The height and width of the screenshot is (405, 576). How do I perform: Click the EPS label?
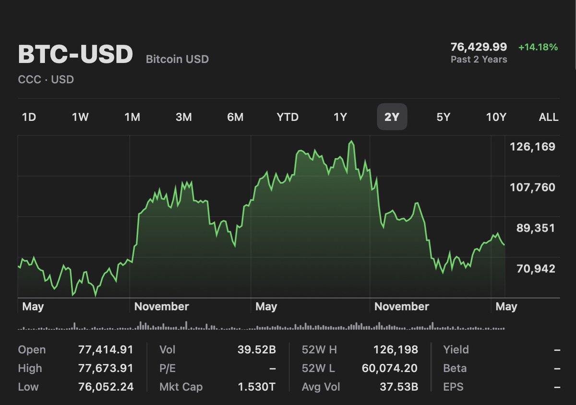[453, 387]
